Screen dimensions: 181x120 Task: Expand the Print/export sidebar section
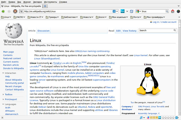[11, 99]
